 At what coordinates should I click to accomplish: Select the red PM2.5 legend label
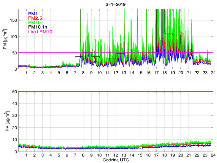tap(35, 18)
